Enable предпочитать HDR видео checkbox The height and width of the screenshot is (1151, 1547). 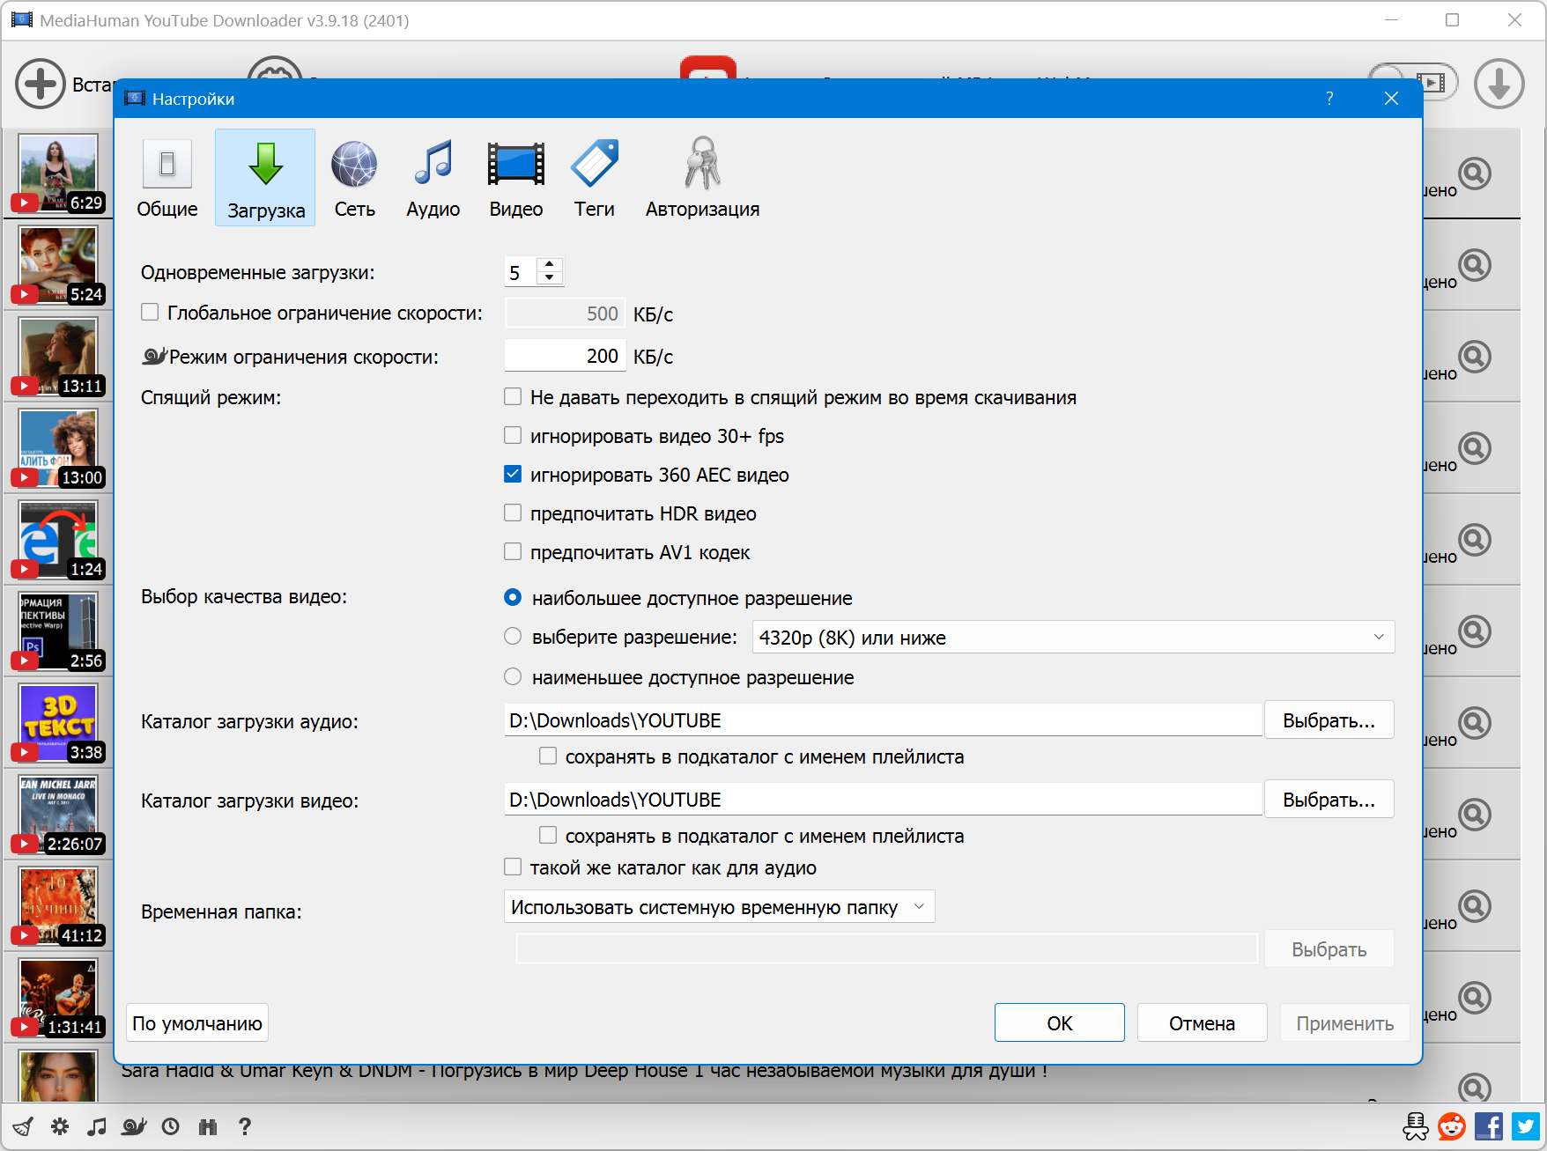tap(513, 513)
